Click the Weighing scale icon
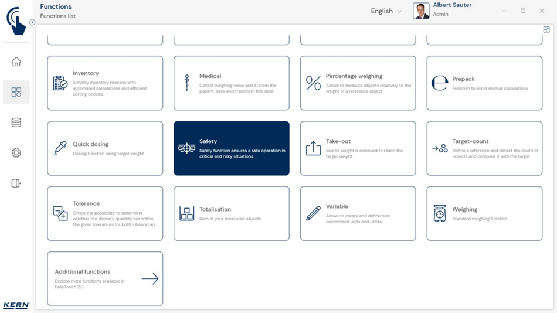This screenshot has height=313, width=557. (440, 214)
